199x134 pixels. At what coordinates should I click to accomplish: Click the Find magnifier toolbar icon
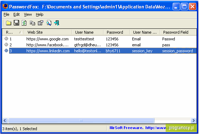pyautogui.click(x=49, y=23)
